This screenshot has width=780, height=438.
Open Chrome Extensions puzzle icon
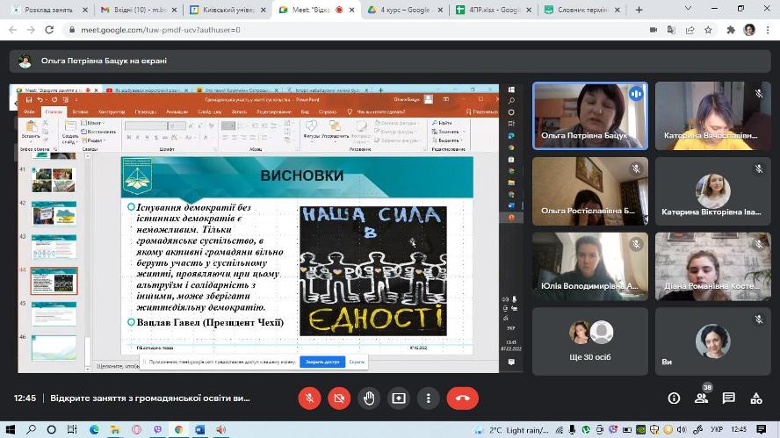tap(731, 30)
